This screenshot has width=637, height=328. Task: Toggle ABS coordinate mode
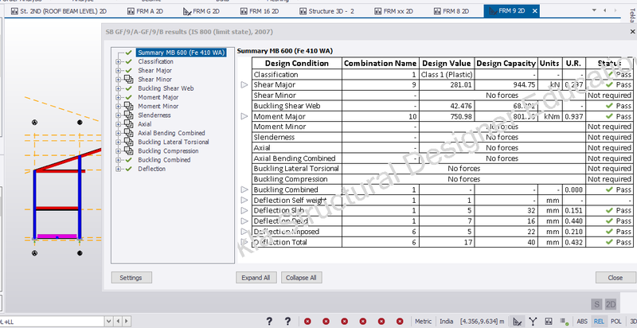point(582,321)
